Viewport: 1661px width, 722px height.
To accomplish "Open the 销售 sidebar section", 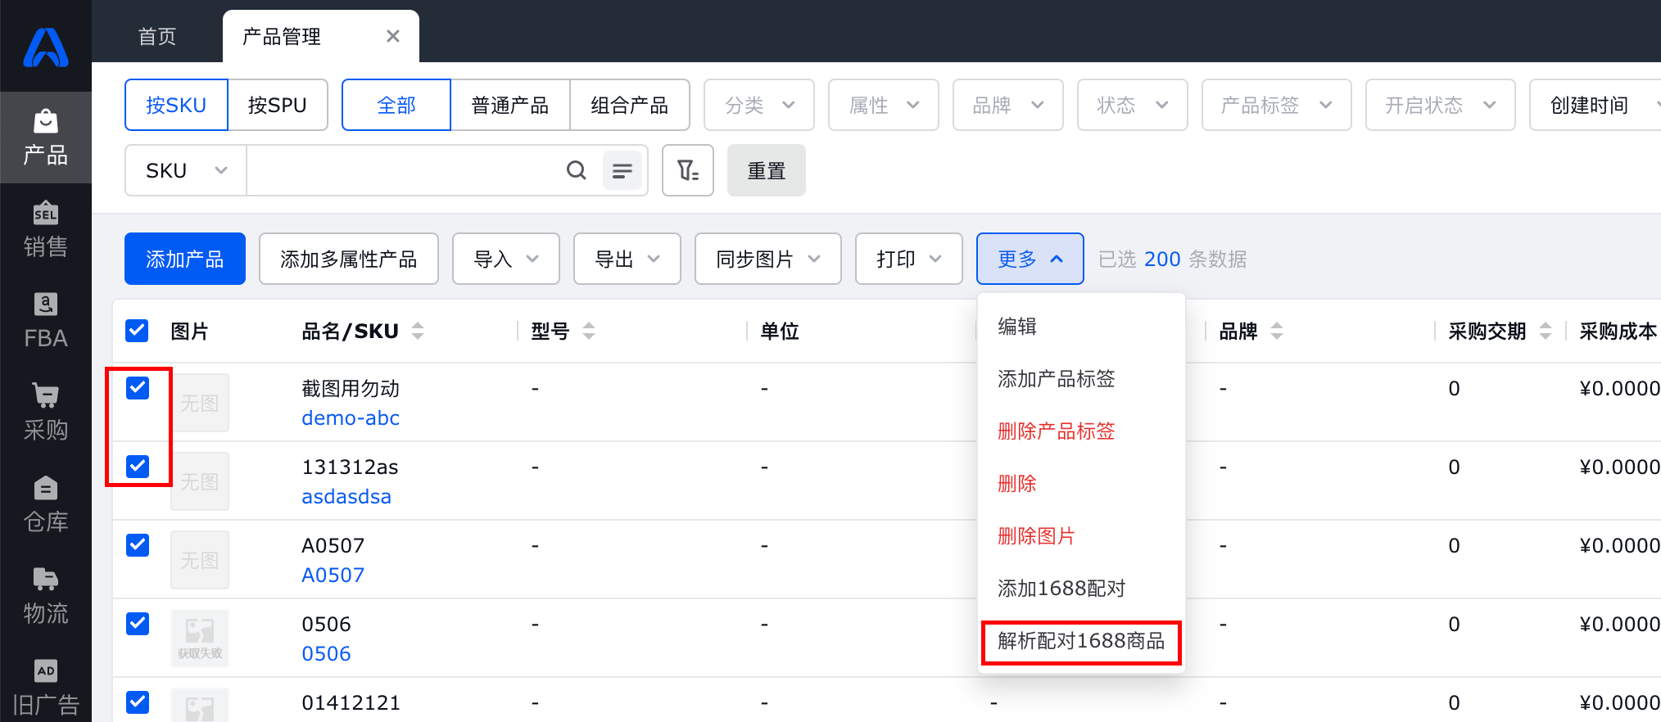I will 46,229.
